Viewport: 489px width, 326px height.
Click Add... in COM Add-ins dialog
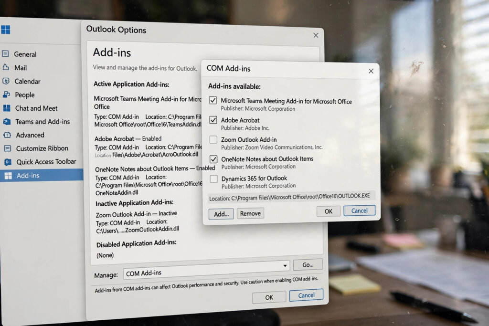221,214
